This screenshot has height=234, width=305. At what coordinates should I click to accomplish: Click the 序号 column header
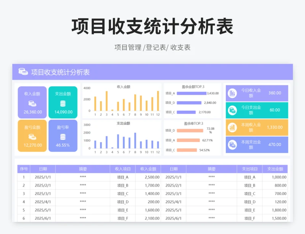pos(24,169)
